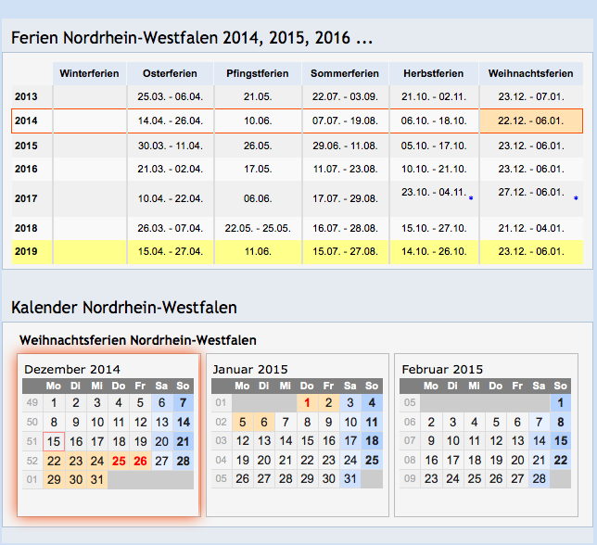The image size is (597, 545).
Task: Open 2014 Weihnachtsferien cell 22.12. - 06.01.
Action: point(531,121)
